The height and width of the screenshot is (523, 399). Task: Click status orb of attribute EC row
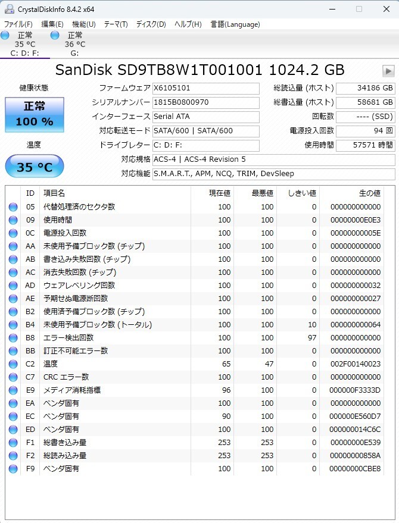(x=13, y=416)
